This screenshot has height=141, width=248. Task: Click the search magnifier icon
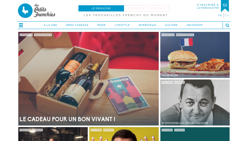pos(227,25)
